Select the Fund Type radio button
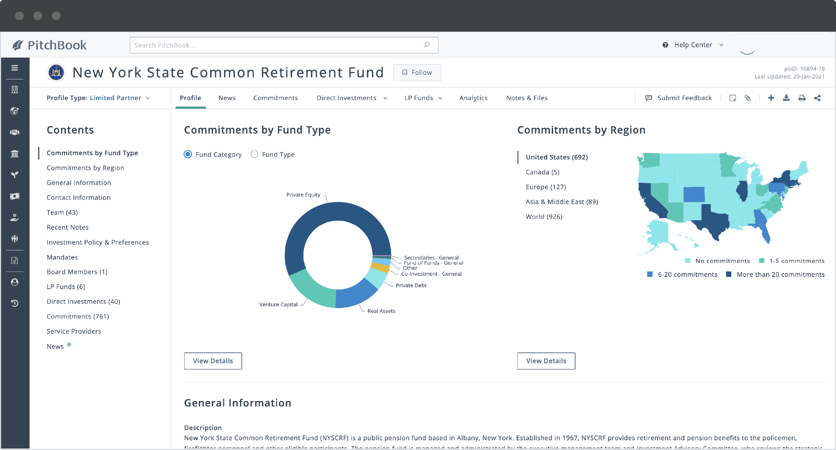The image size is (836, 450). click(254, 154)
